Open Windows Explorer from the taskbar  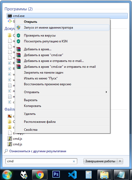point(104,175)
